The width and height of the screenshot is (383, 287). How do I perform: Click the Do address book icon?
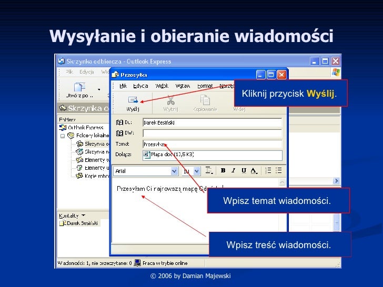[119, 122]
